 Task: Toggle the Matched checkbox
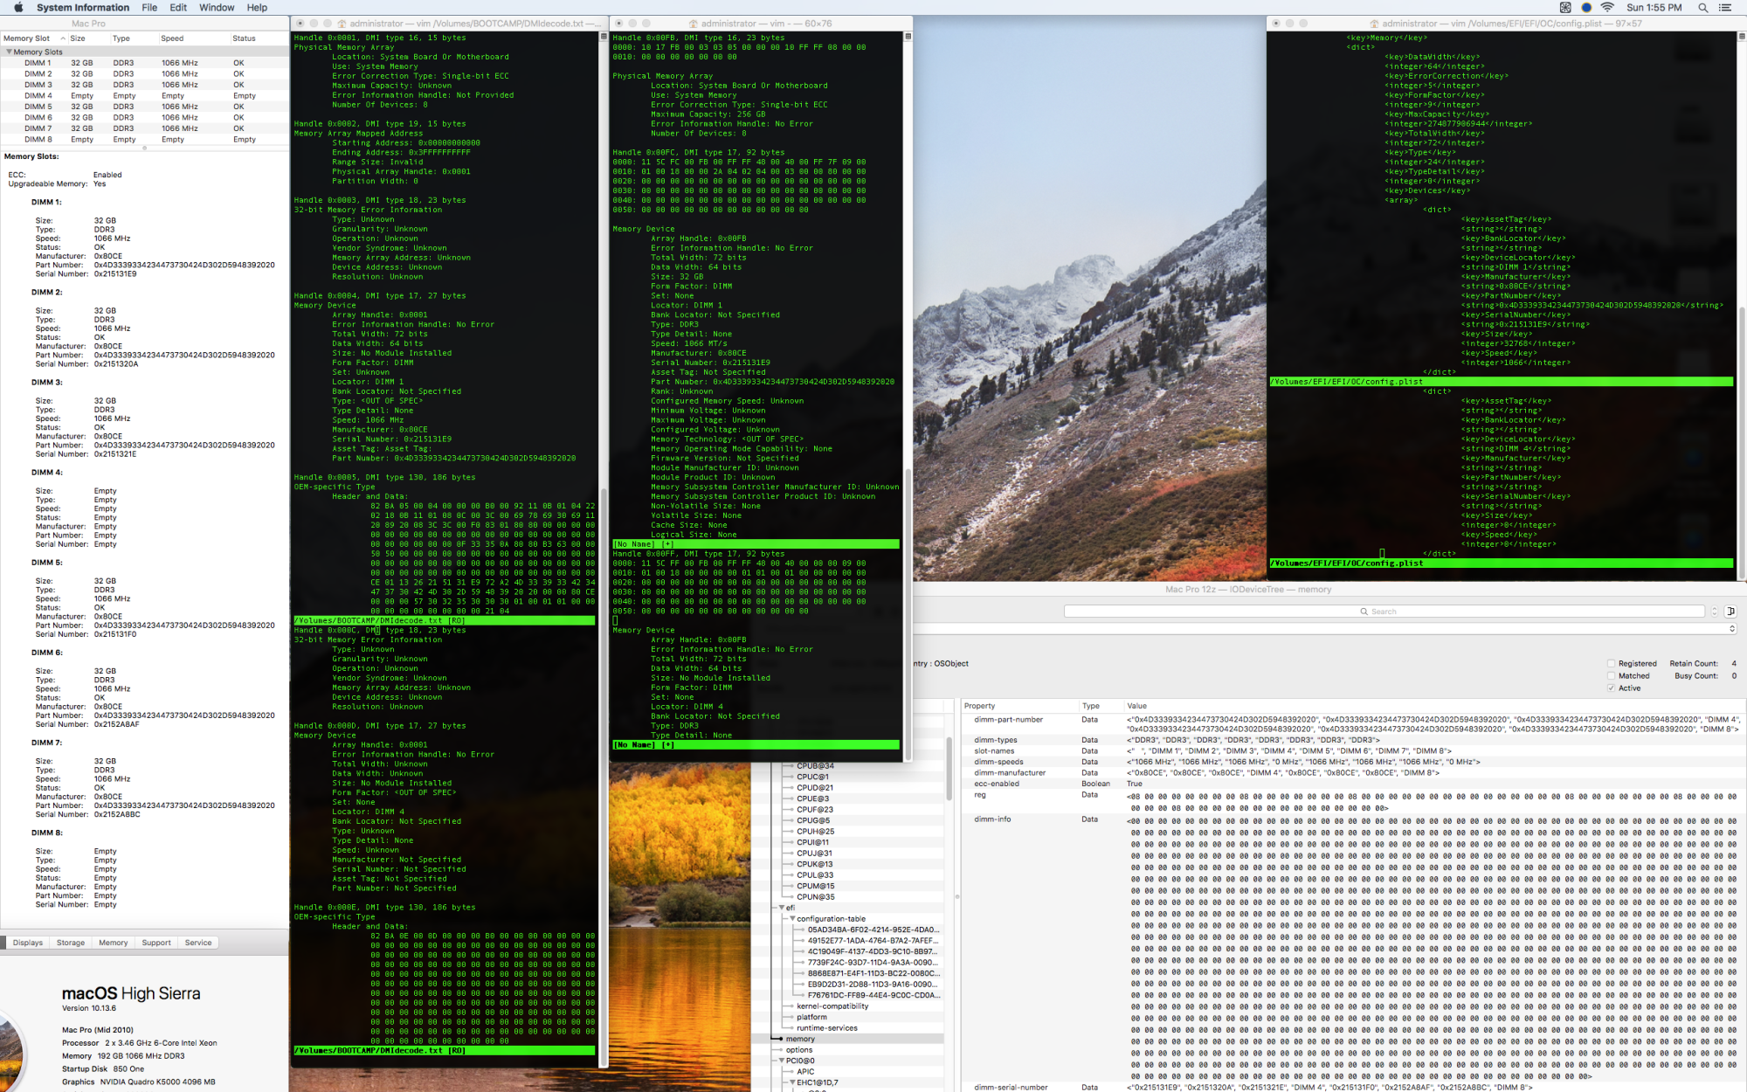pyautogui.click(x=1612, y=676)
